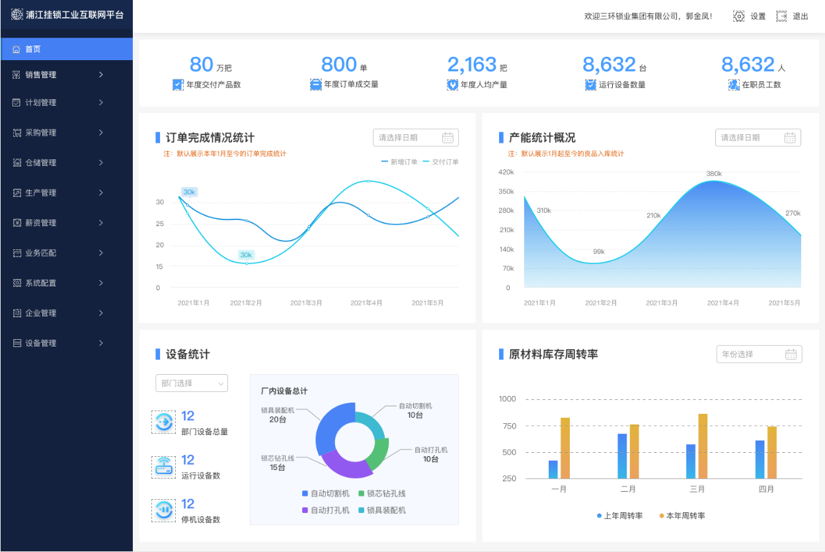Image resolution: width=825 pixels, height=552 pixels.
Task: Click the 年度人均产量 shield icon
Action: [452, 85]
